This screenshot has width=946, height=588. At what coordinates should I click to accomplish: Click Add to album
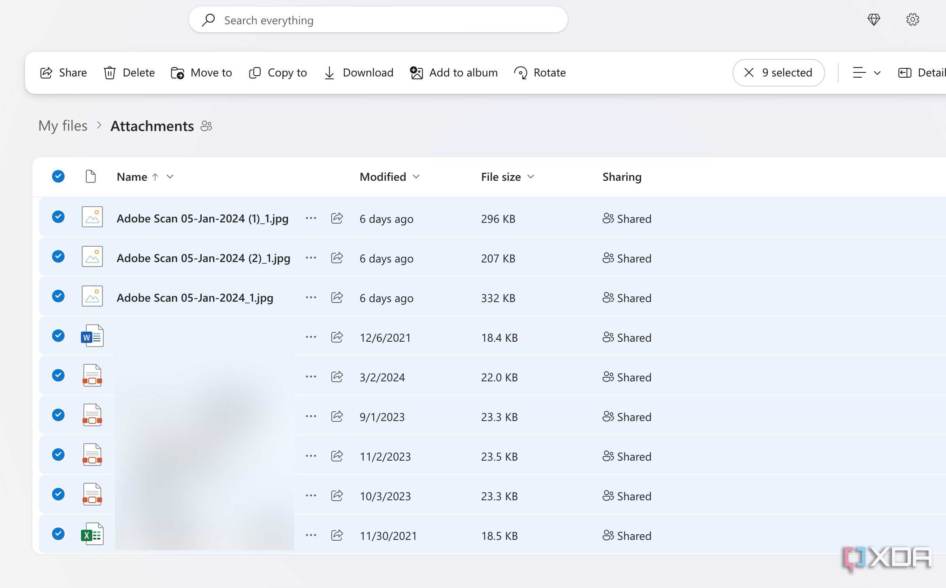[454, 73]
